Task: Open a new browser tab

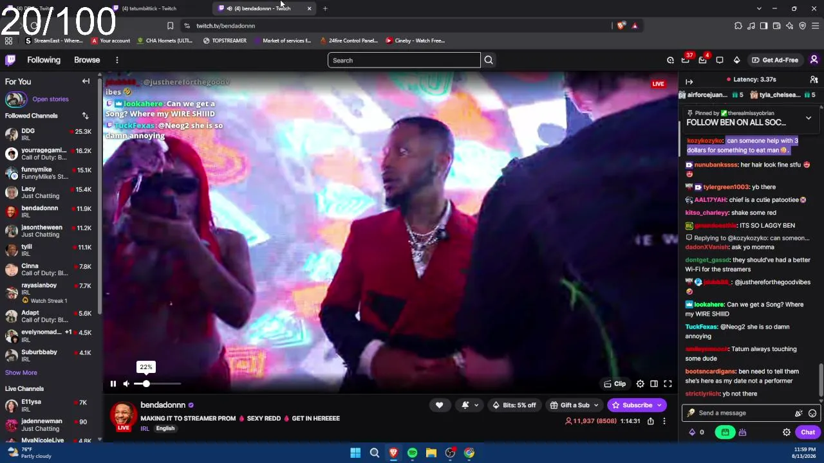Action: point(325,8)
